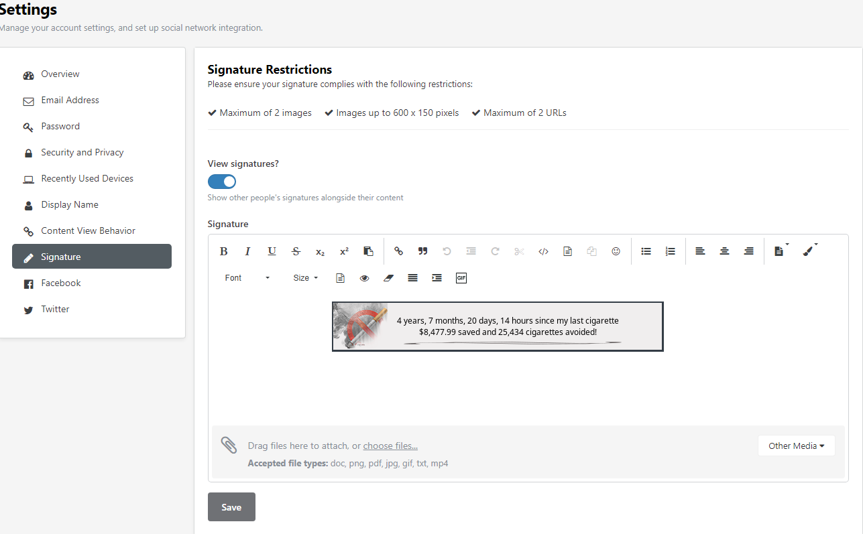Turn off the View signatures switch
863x534 pixels.
point(222,182)
